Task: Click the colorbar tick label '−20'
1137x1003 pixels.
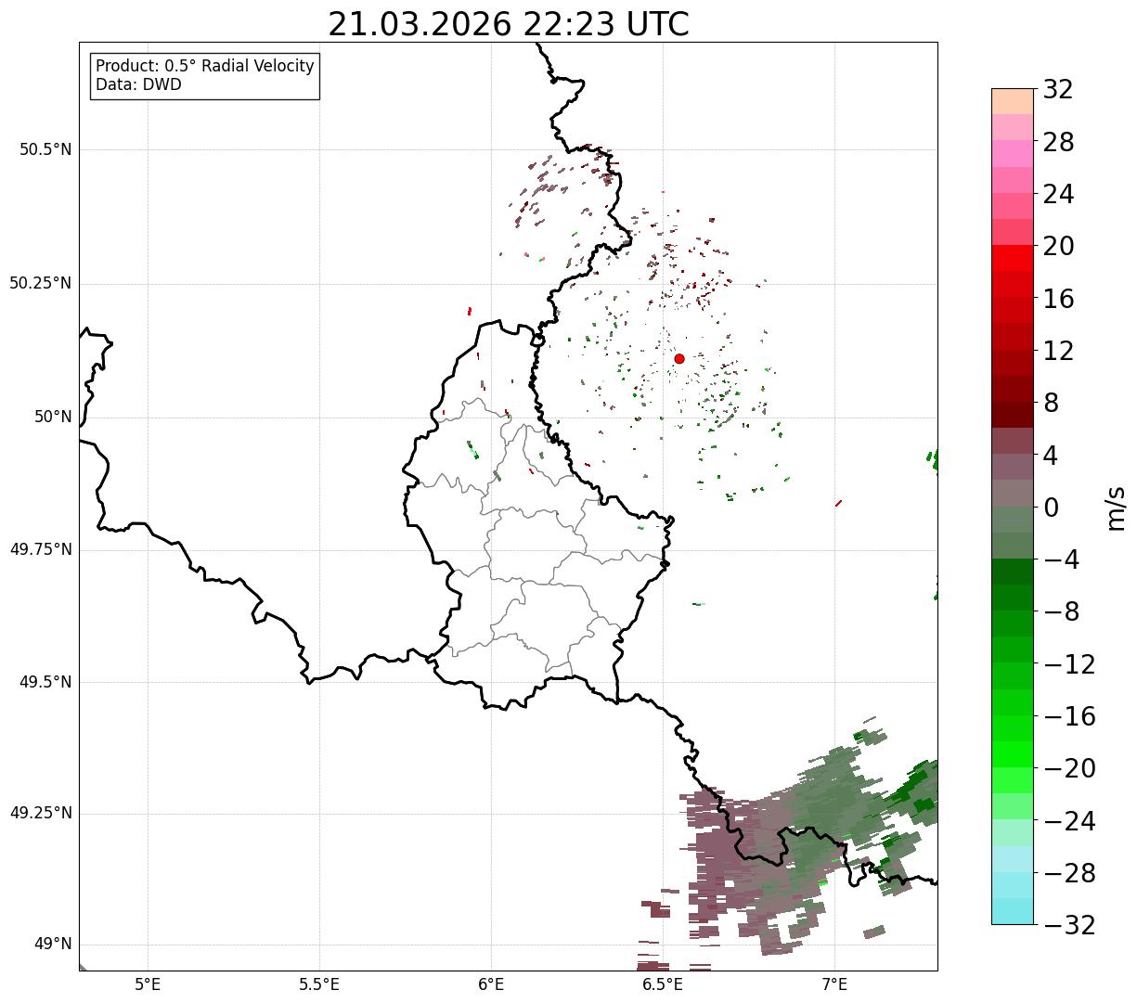Action: [x=1069, y=768]
